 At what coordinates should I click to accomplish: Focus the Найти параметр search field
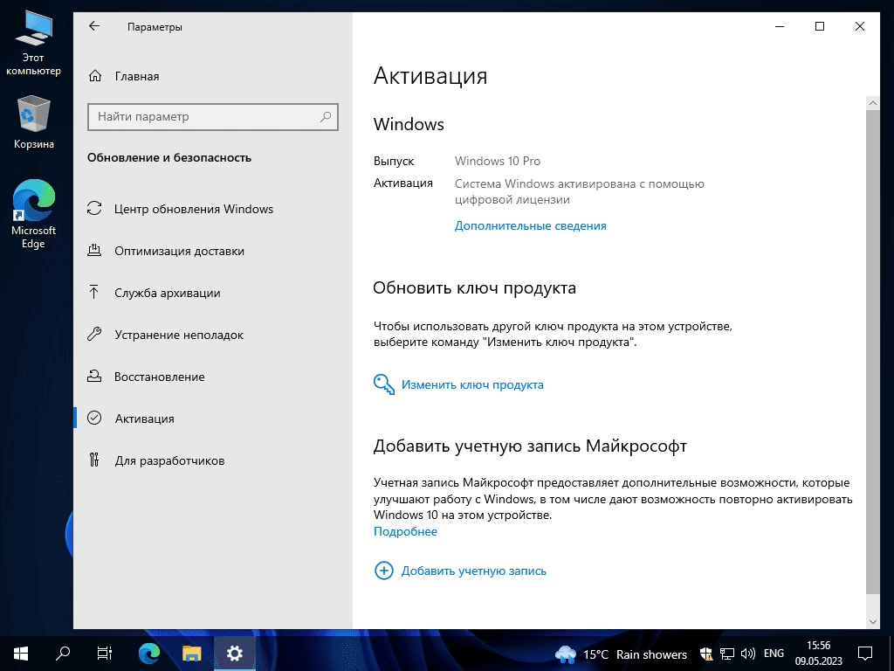[213, 116]
